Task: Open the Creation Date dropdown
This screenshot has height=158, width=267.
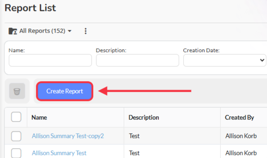Action: coord(225,60)
